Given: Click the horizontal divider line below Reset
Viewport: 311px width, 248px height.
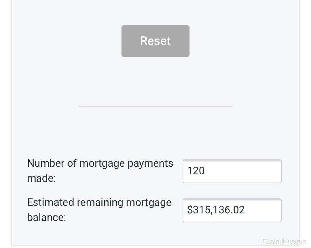Looking at the screenshot, I should click(x=155, y=106).
